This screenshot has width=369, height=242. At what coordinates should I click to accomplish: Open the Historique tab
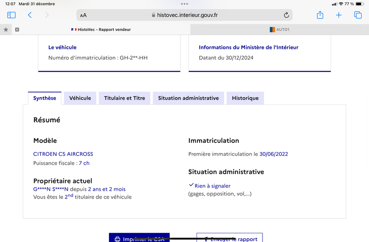(x=245, y=98)
